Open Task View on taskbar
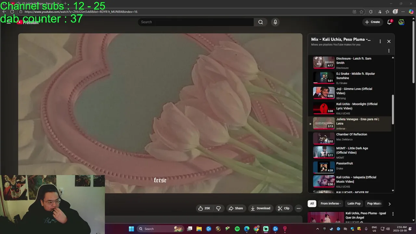 [x=190, y=229]
